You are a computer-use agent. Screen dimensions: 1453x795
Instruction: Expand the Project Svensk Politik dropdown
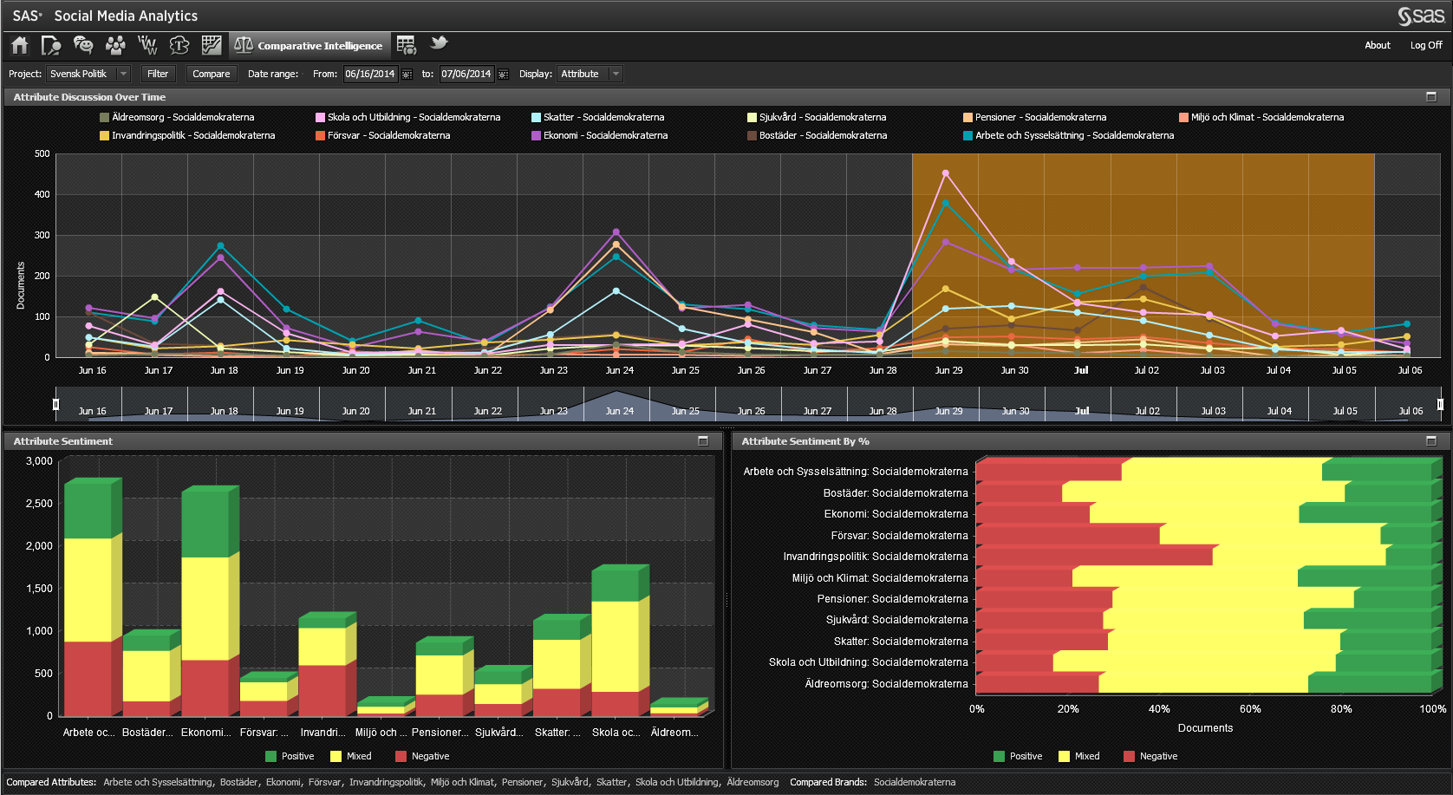click(123, 75)
